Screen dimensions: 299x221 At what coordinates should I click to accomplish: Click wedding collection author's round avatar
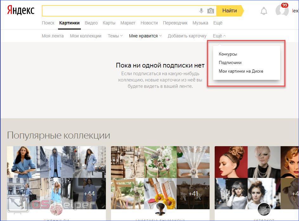pos(160,209)
